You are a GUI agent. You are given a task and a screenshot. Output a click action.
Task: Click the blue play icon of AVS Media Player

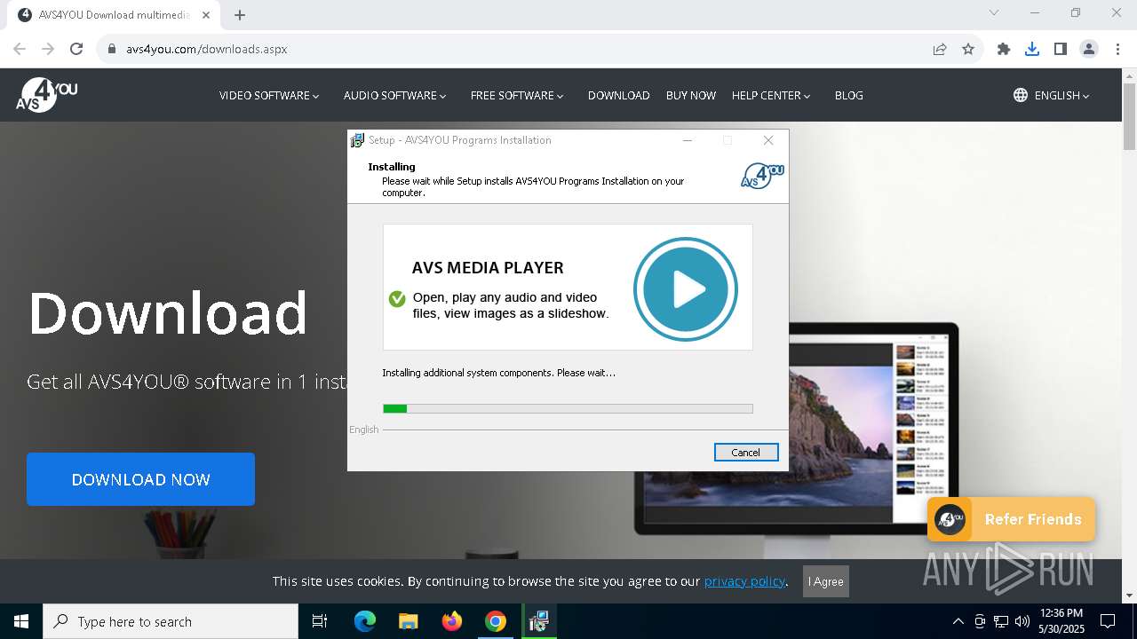[x=686, y=288]
